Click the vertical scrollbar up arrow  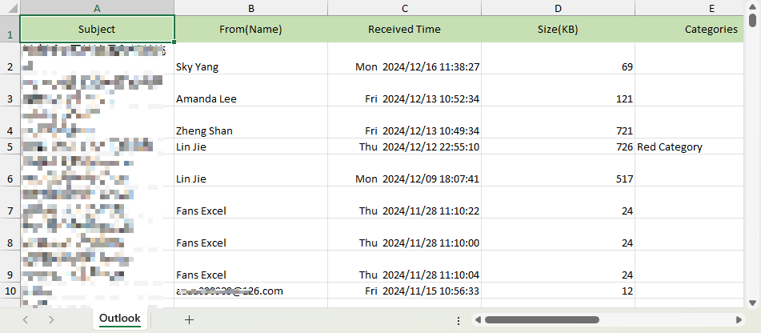753,22
